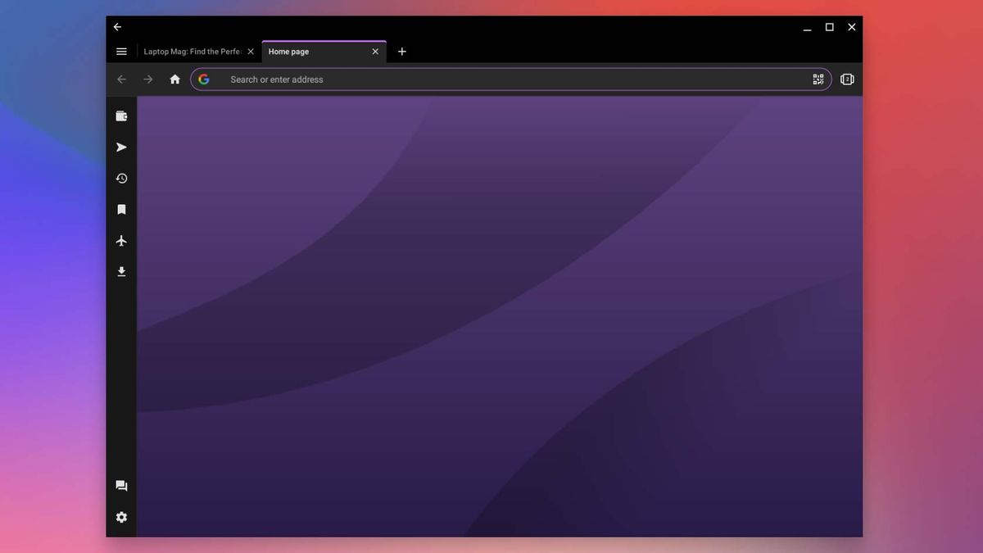Open the tab counter showing 2 tabs

(847, 79)
